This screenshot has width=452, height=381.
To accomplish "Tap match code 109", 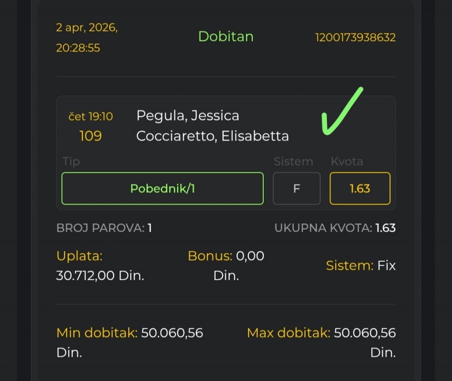I will (x=90, y=136).
